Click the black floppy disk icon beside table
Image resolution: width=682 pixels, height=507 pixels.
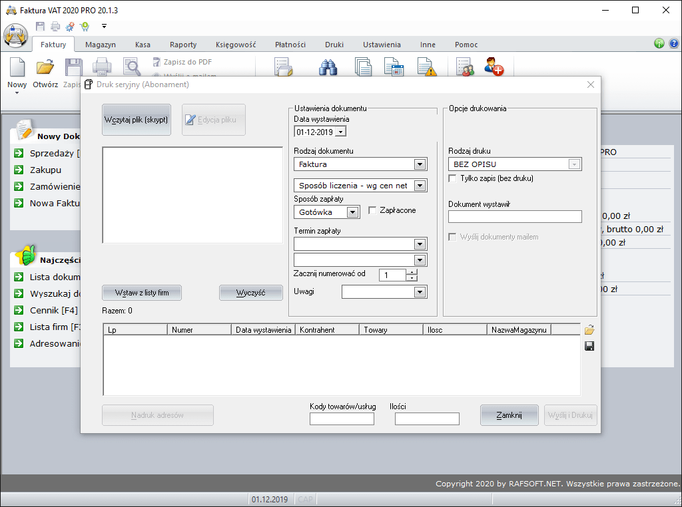[x=589, y=346]
